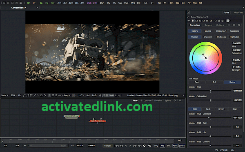Open the tool color swatch dropdown arrow
The width and height of the screenshot is (245, 152).
pyautogui.click(x=229, y=21)
